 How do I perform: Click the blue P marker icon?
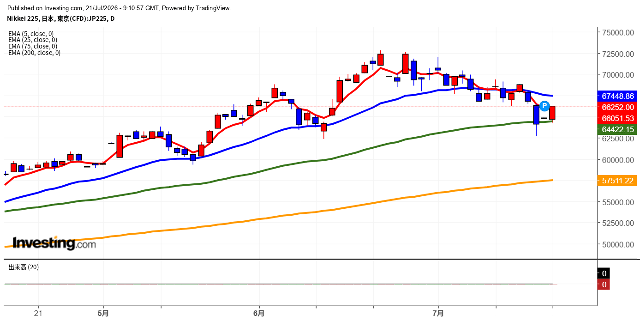[544, 106]
